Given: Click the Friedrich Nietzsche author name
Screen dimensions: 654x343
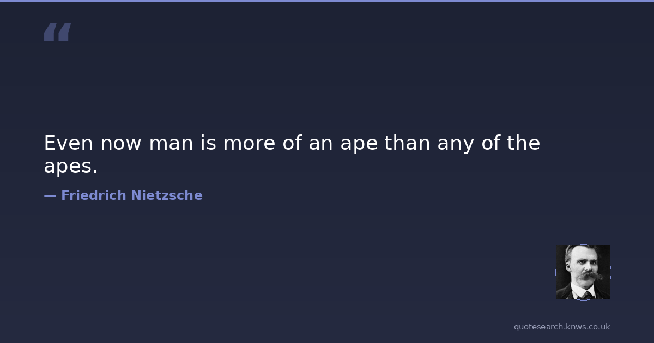Looking at the screenshot, I should pyautogui.click(x=131, y=195).
